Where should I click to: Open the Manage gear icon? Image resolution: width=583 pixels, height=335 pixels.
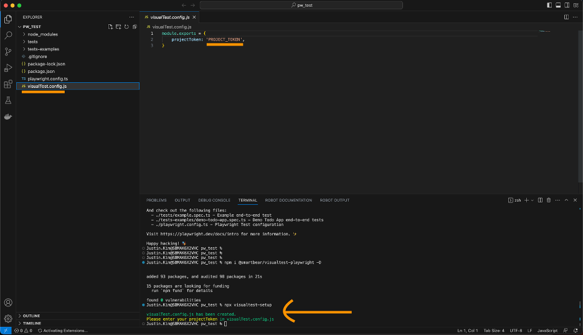(8, 319)
